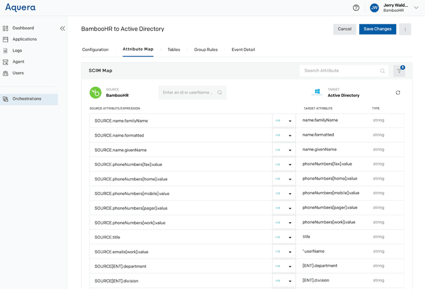
Task: Open dropdown for phoneNumbers[mobile] mapping
Action: pyautogui.click(x=290, y=194)
